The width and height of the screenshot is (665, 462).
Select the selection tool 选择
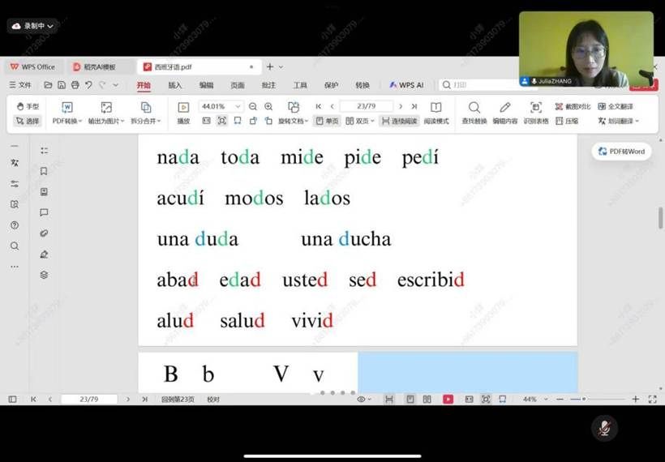(28, 121)
